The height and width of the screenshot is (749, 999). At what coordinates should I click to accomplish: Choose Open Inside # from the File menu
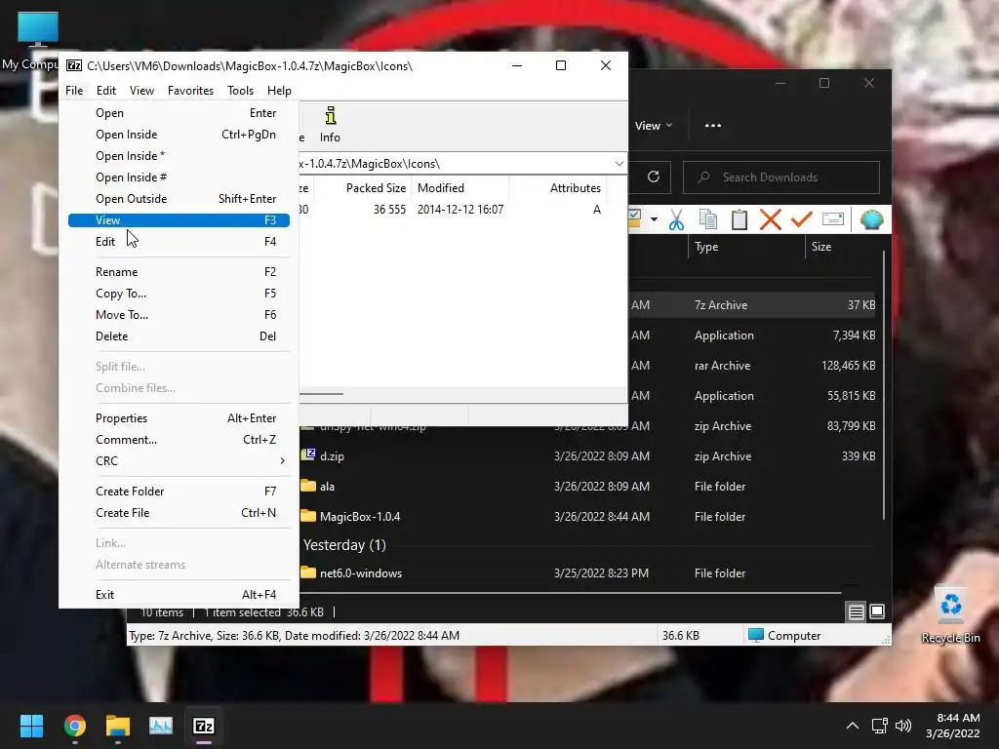coord(179,177)
